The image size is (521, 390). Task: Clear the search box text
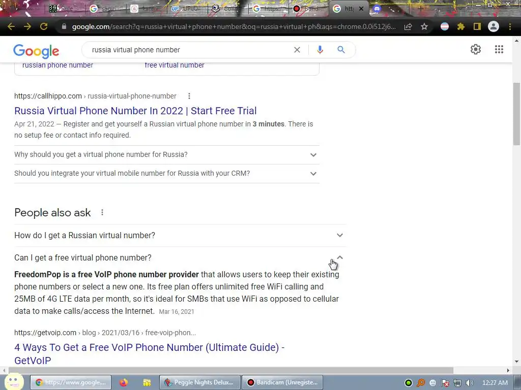coord(297,50)
